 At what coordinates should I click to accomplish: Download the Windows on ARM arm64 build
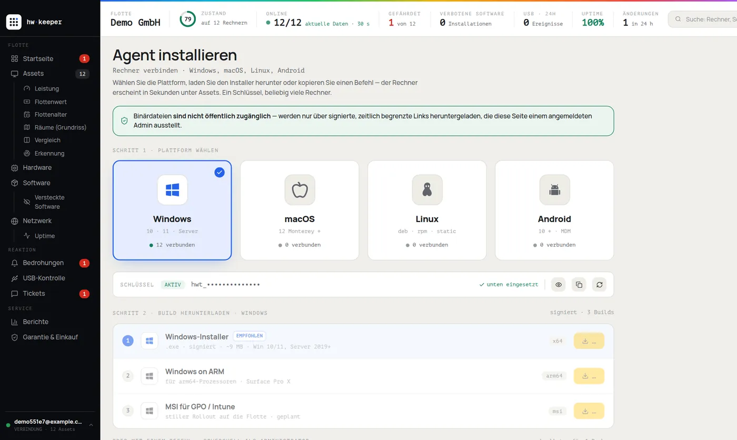589,376
